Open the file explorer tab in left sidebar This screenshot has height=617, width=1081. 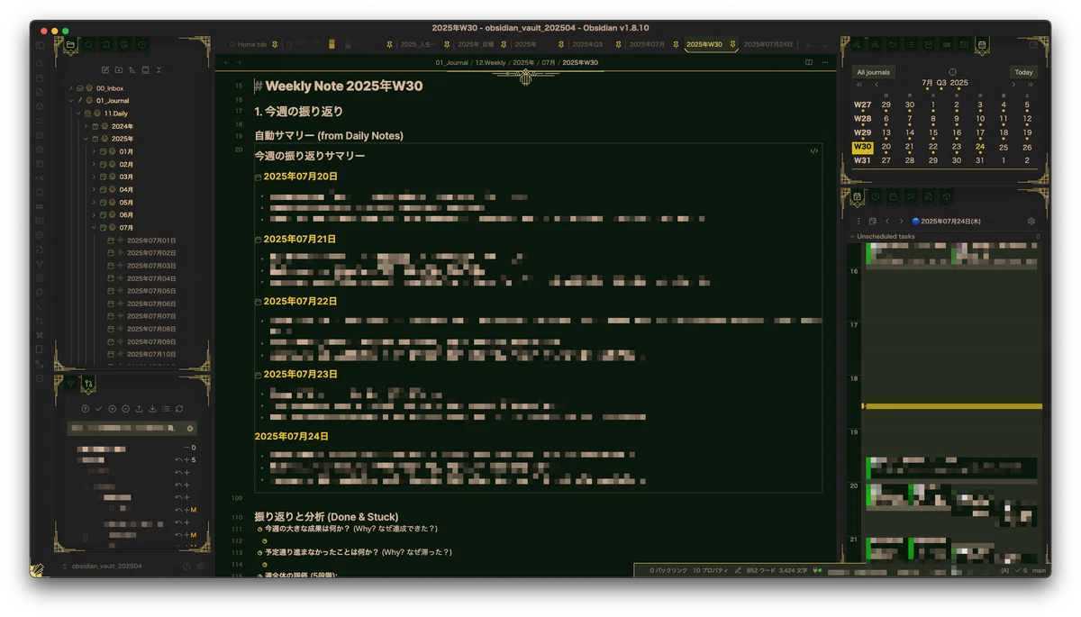[70, 44]
